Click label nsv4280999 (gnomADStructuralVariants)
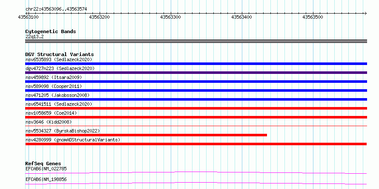The image size is (379, 189). pos(73,140)
